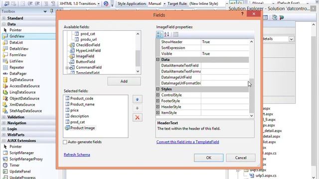This screenshot has width=319, height=179.
Task: Select AccessDataSource control in Toolbox
Action: tap(24, 86)
